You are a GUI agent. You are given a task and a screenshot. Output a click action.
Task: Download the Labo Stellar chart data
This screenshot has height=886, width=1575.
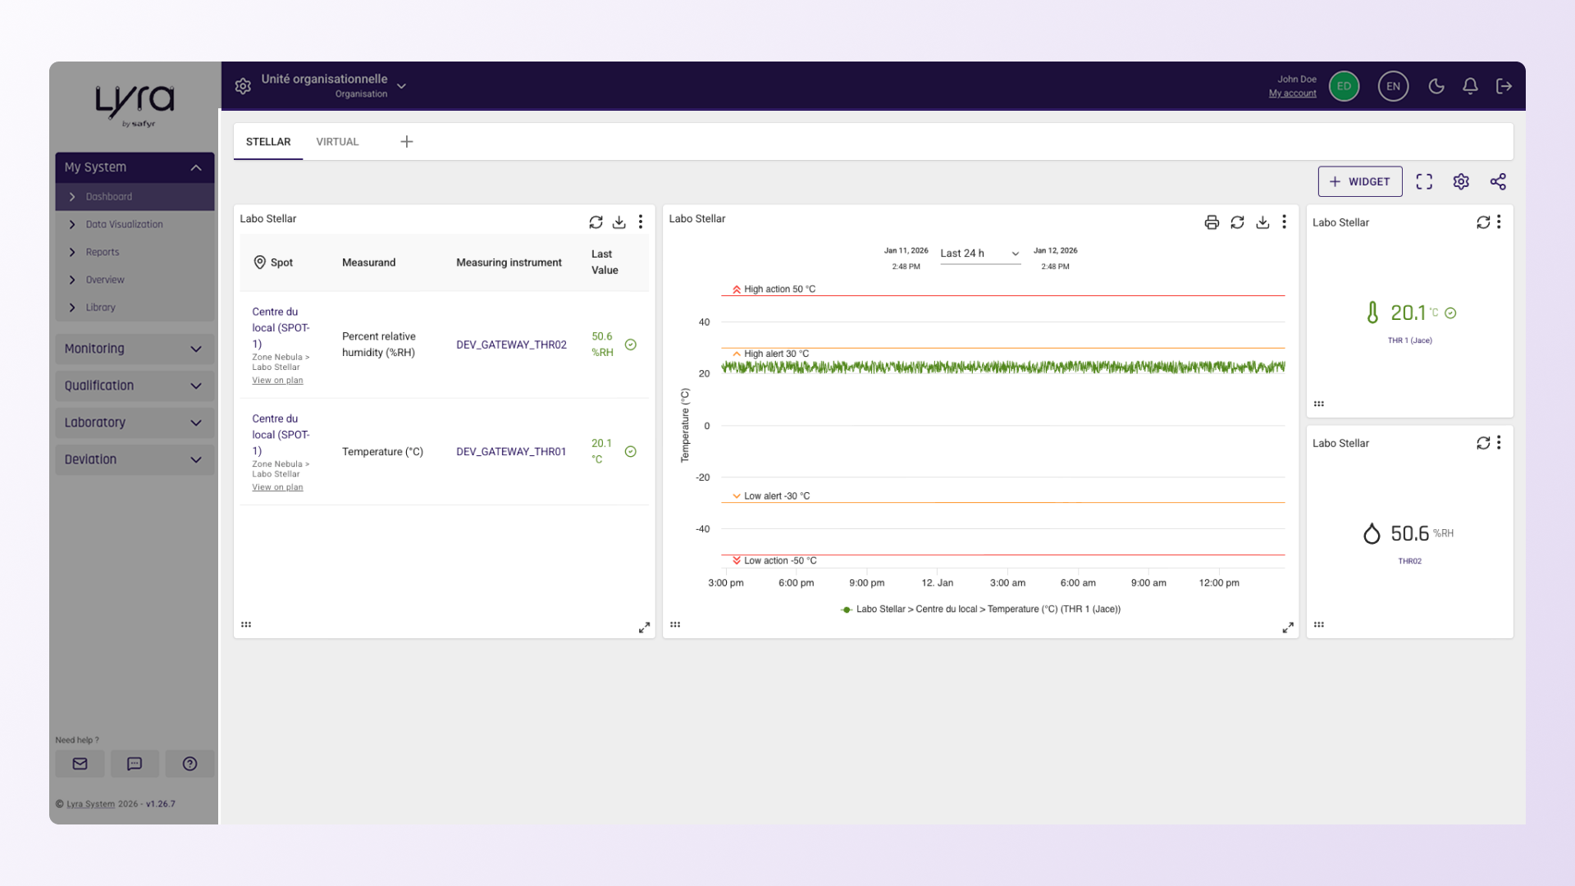pos(1262,222)
